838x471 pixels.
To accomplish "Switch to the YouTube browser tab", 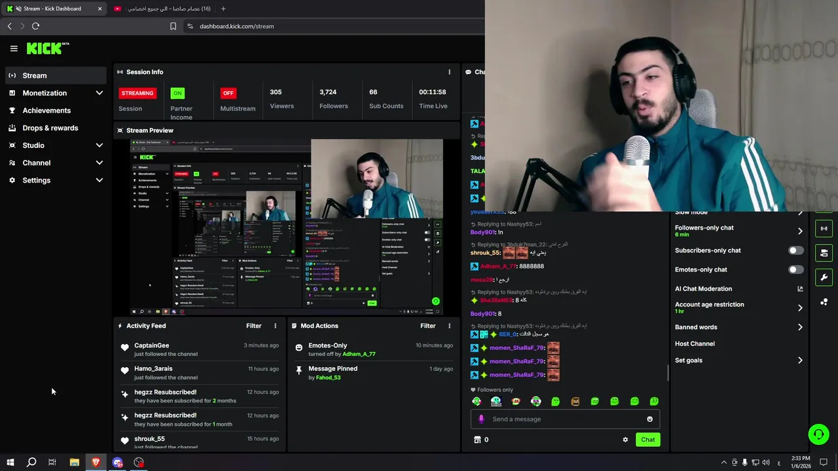I will (161, 9).
